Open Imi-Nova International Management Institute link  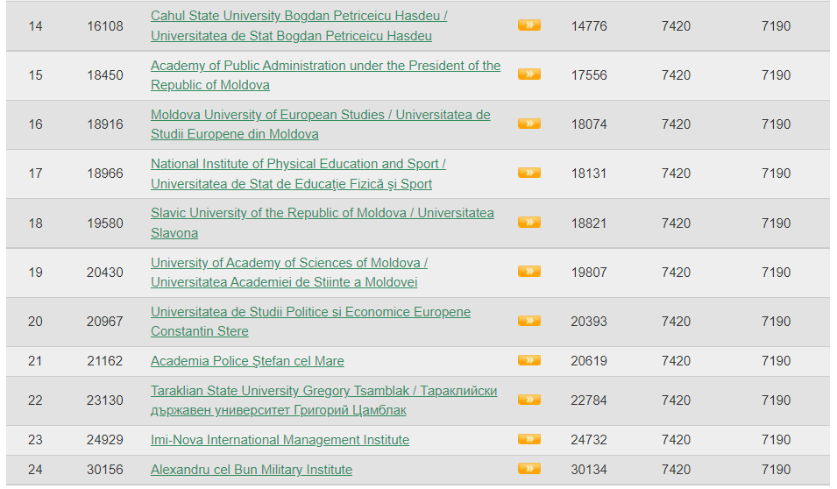coord(280,440)
